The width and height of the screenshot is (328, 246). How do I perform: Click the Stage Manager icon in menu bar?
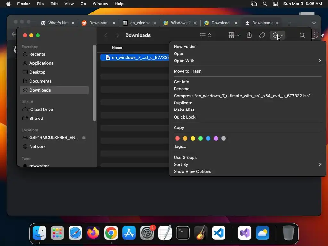pyautogui.click(x=254, y=4)
